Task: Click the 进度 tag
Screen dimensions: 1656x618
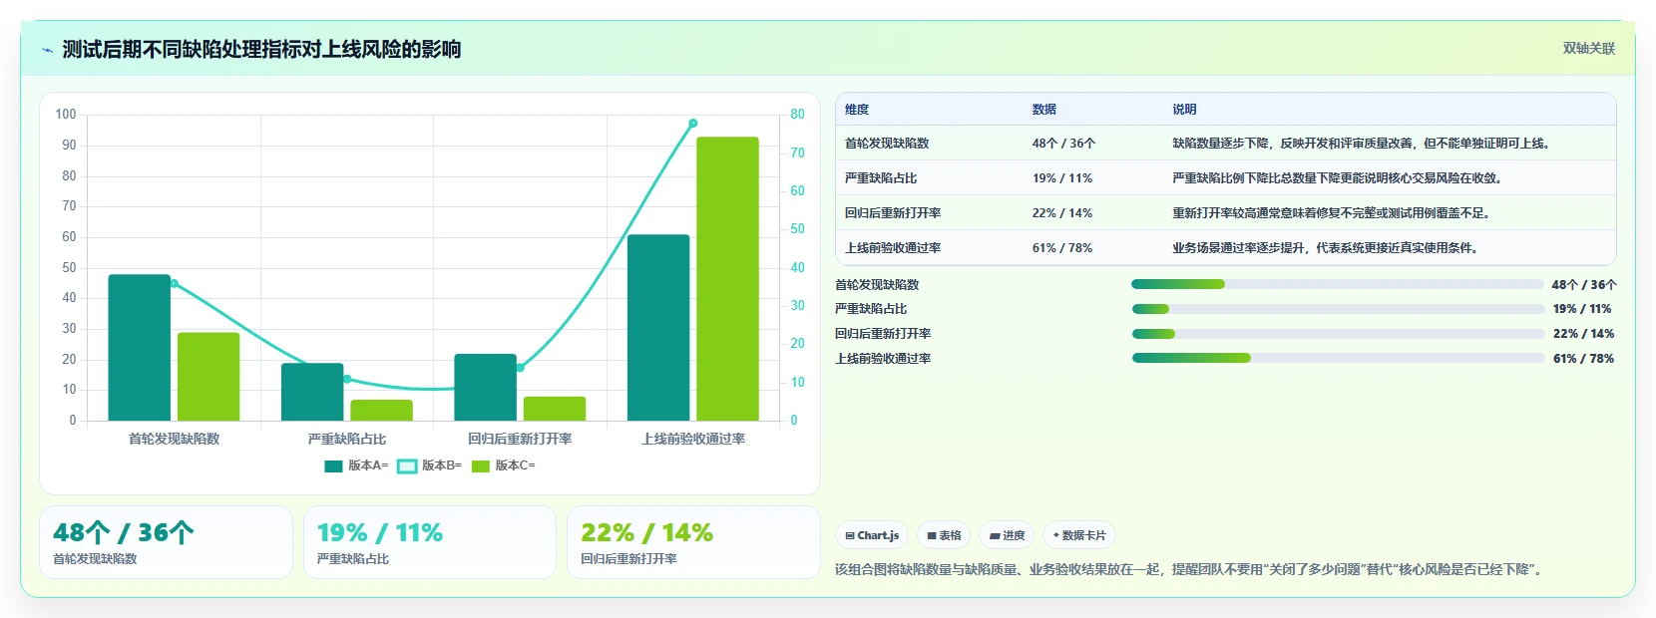Action: pyautogui.click(x=1007, y=535)
